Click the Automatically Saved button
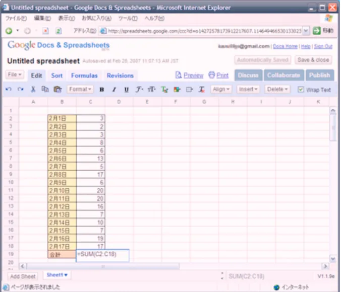Image resolution: width=341 pixels, height=292 pixels. (x=262, y=60)
